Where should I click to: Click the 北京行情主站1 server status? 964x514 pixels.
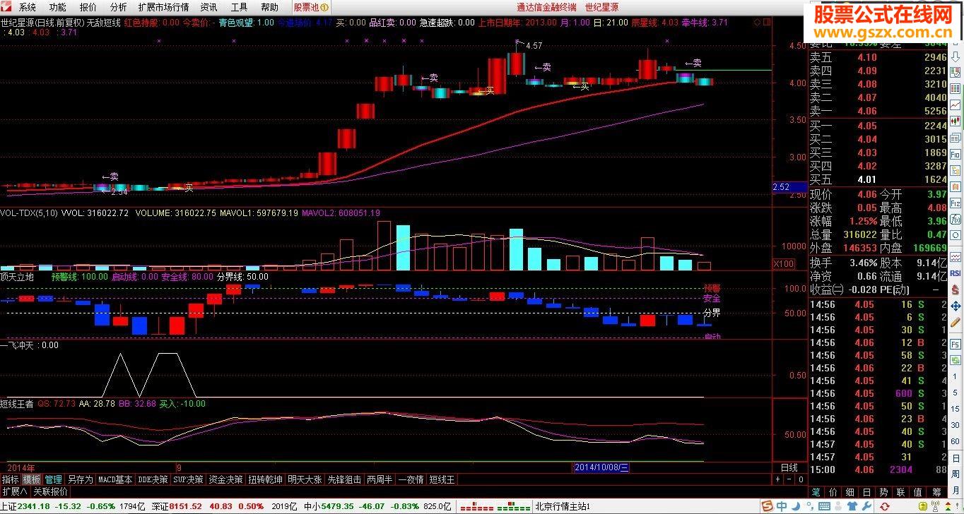pyautogui.click(x=564, y=506)
